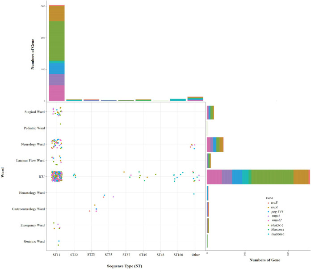Click the purple segment of ST11 bar
Viewport: 311px width, 269px height.
(x=57, y=80)
